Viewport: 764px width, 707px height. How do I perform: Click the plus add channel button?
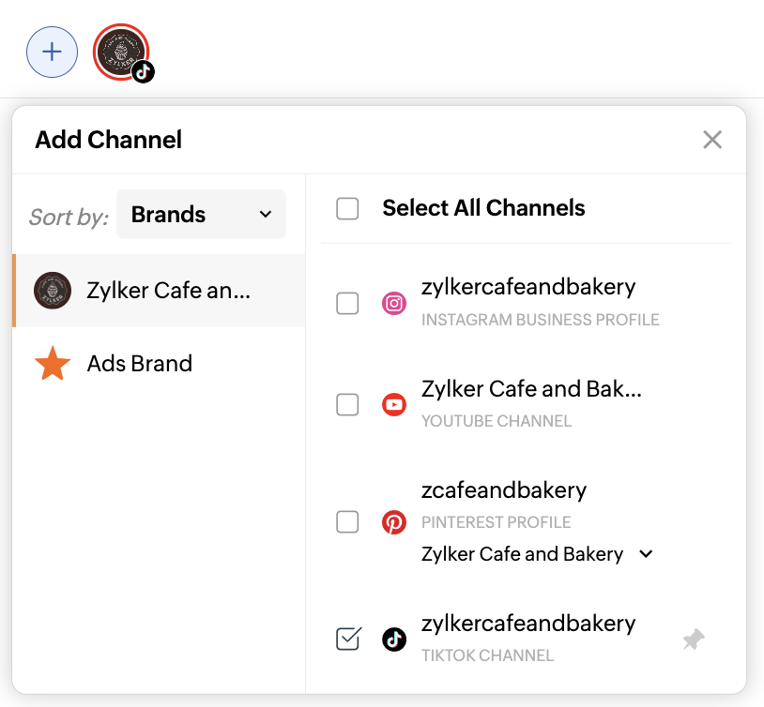click(53, 53)
